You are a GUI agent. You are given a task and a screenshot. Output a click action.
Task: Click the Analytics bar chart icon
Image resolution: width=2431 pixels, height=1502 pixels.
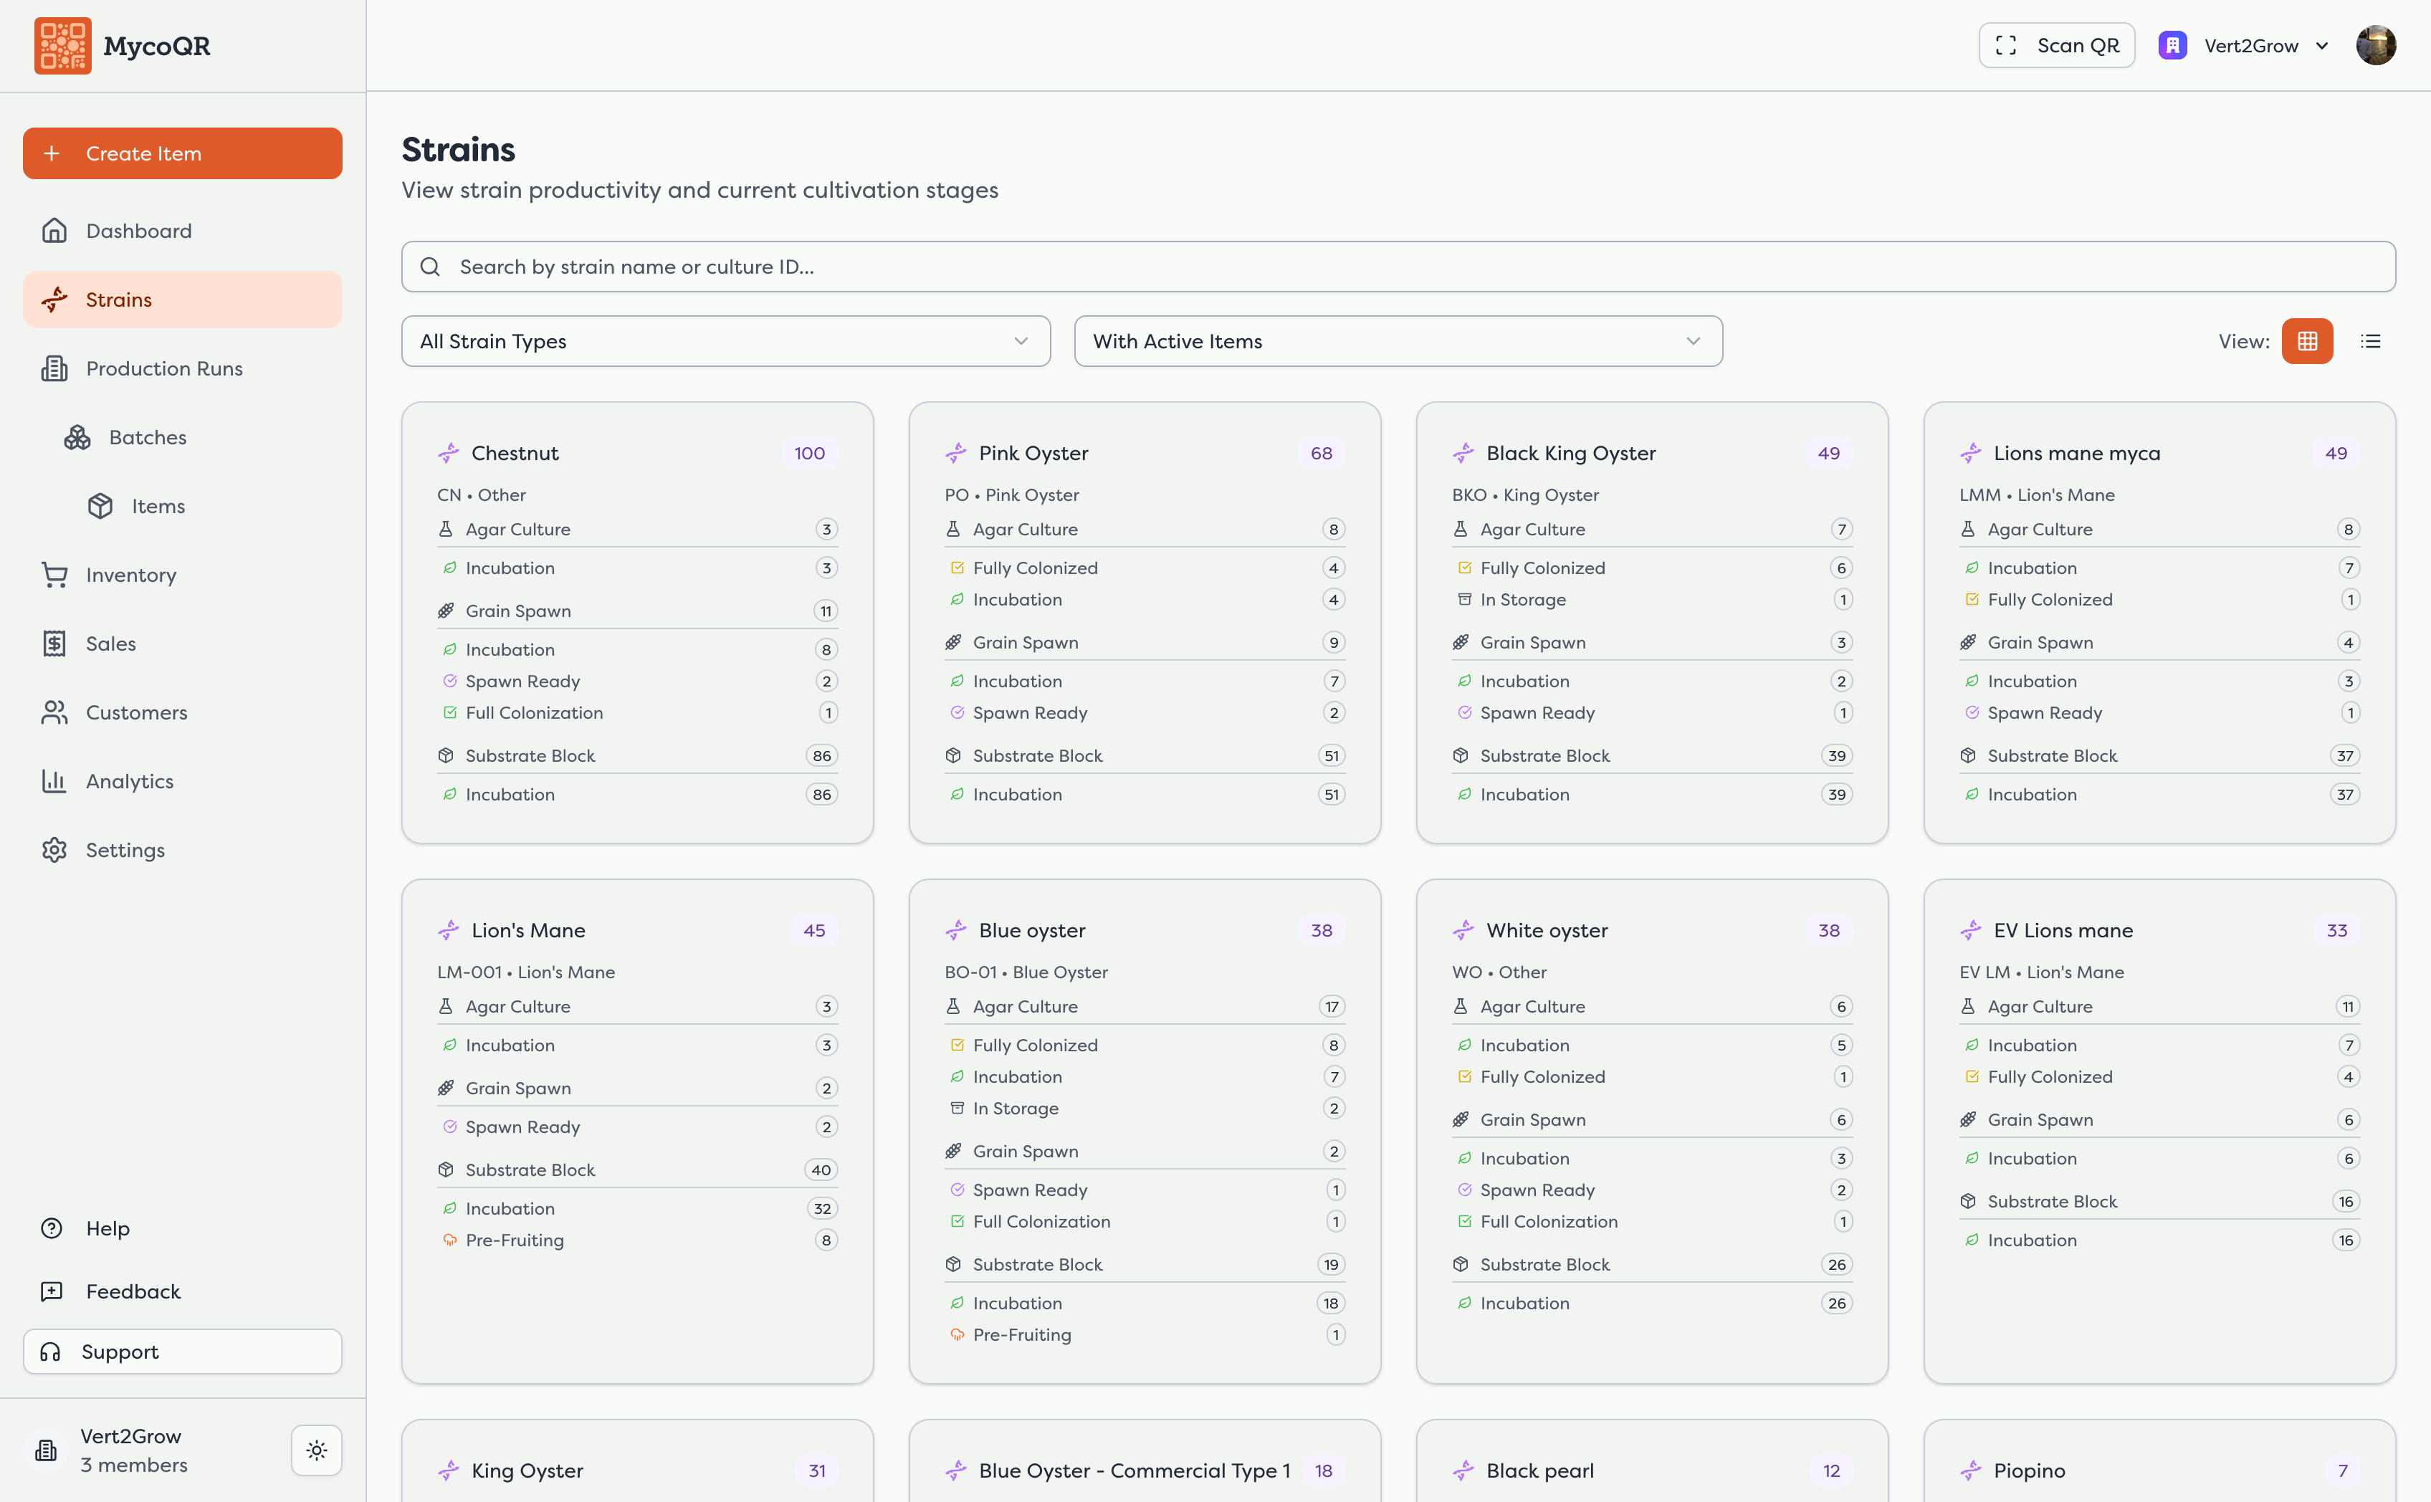[x=54, y=781]
